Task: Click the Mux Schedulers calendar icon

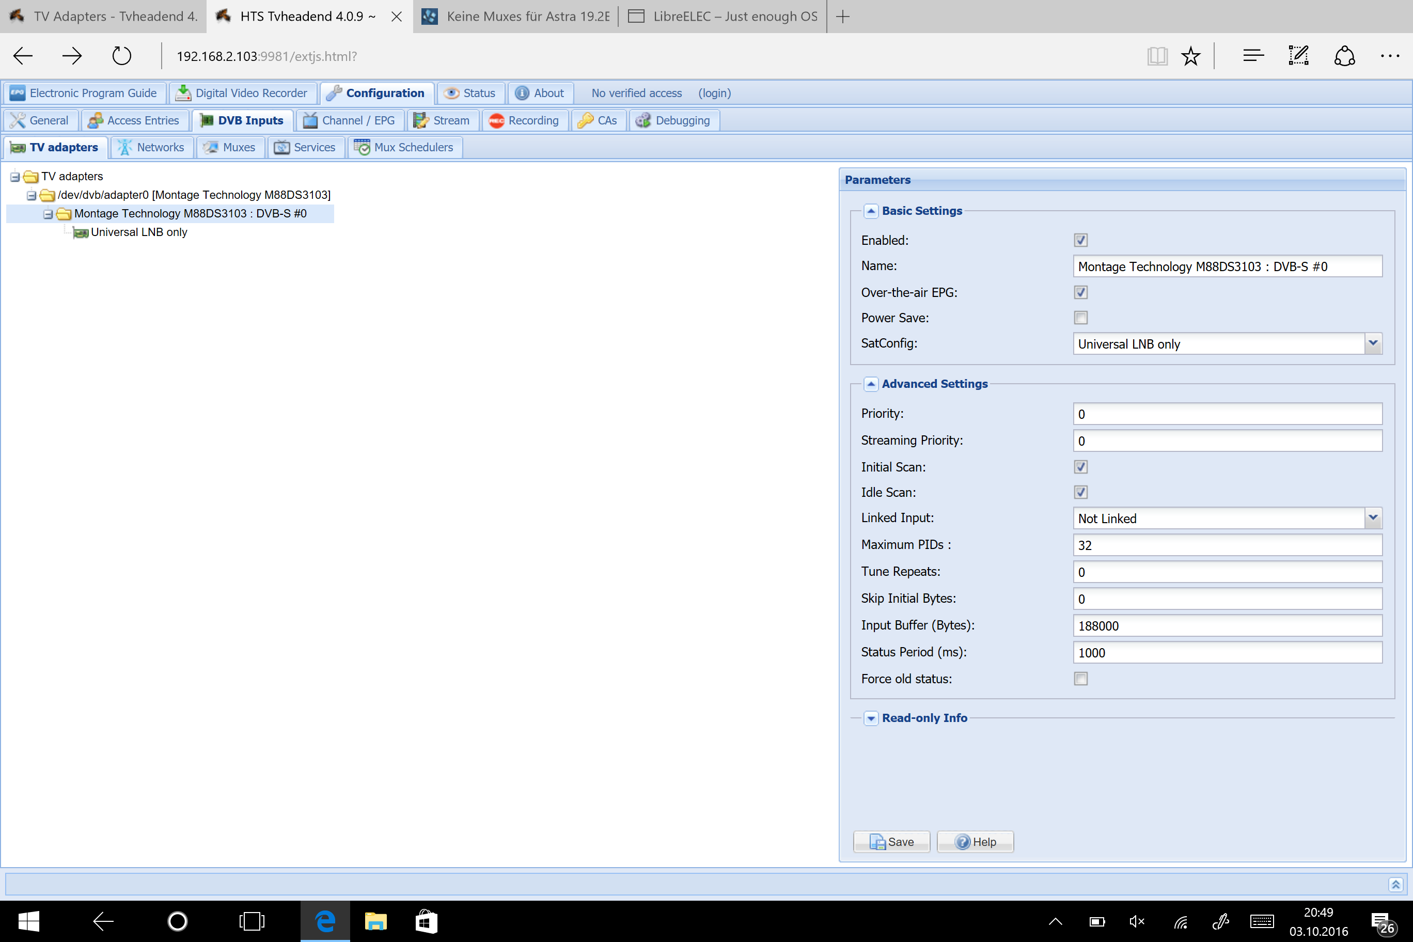Action: 362,147
